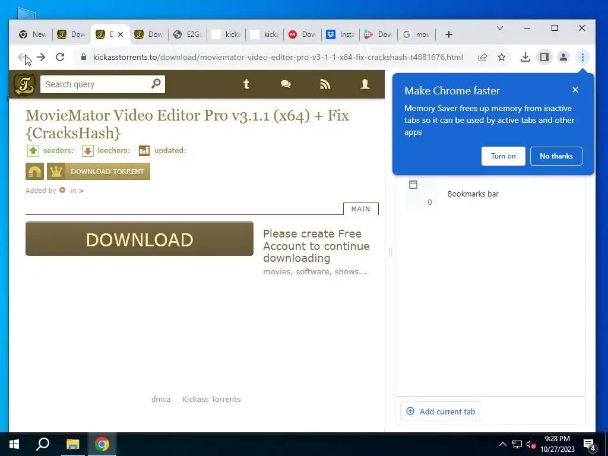The image size is (608, 456).
Task: Click the bookmarks folder icon in side panel
Action: (413, 185)
